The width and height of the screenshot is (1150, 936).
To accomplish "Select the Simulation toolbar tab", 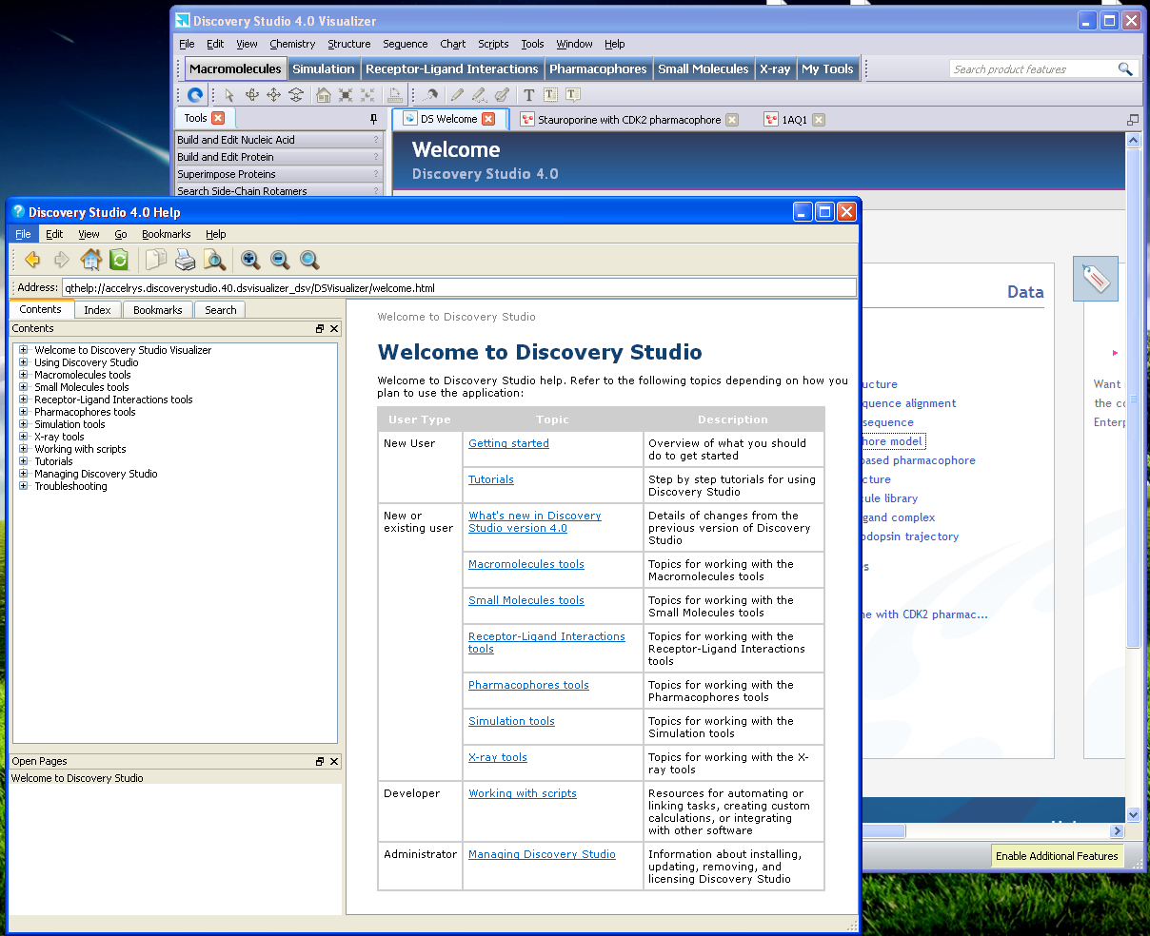I will [x=323, y=68].
